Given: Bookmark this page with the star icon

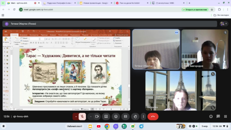Looking at the screenshot, I should point(212,9).
